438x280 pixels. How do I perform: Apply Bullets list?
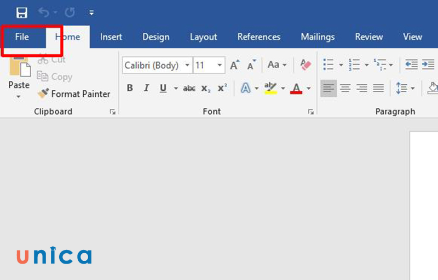[x=328, y=65]
